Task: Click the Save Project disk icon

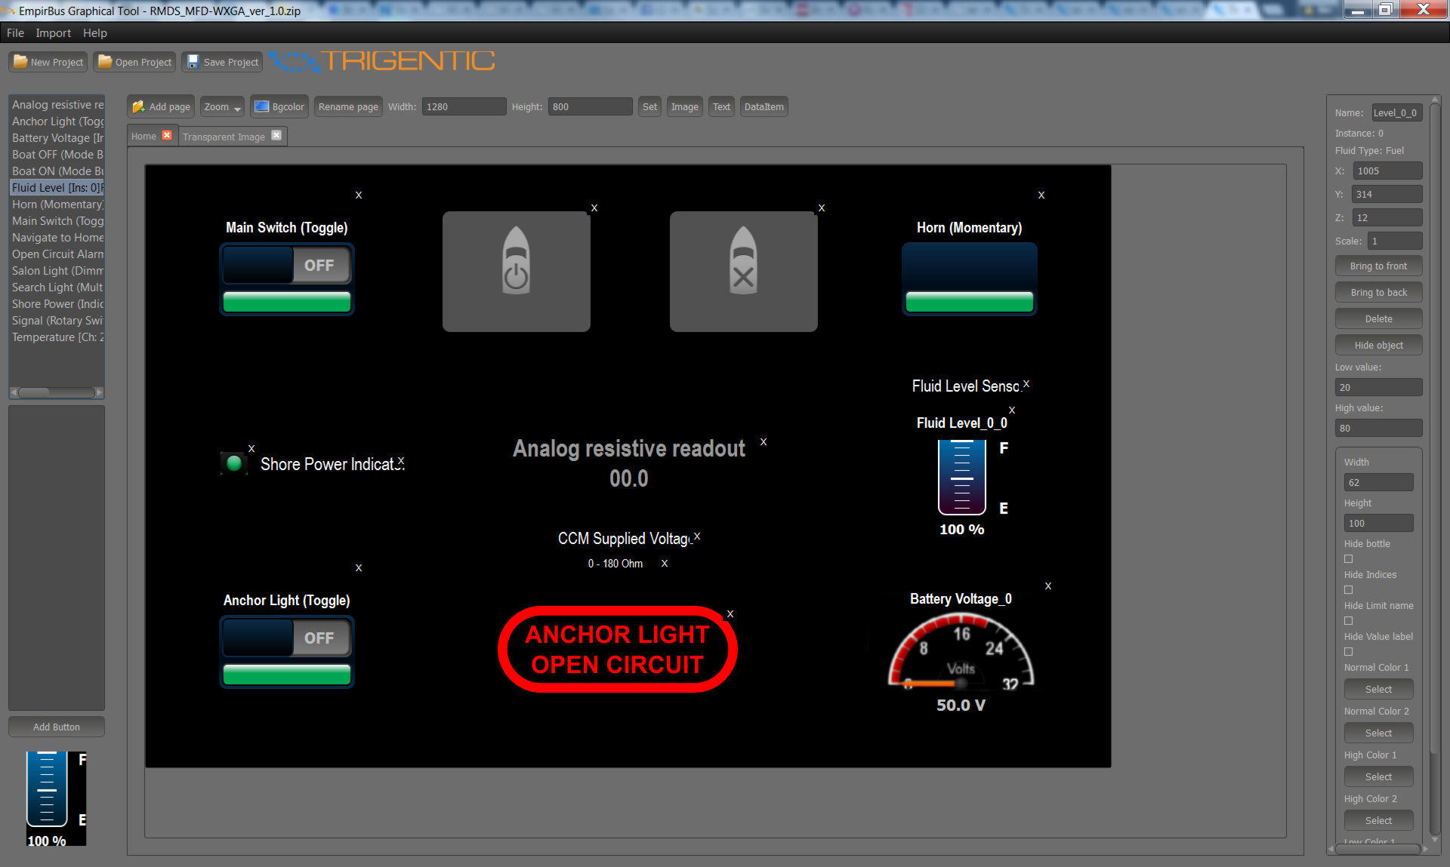Action: tap(193, 62)
